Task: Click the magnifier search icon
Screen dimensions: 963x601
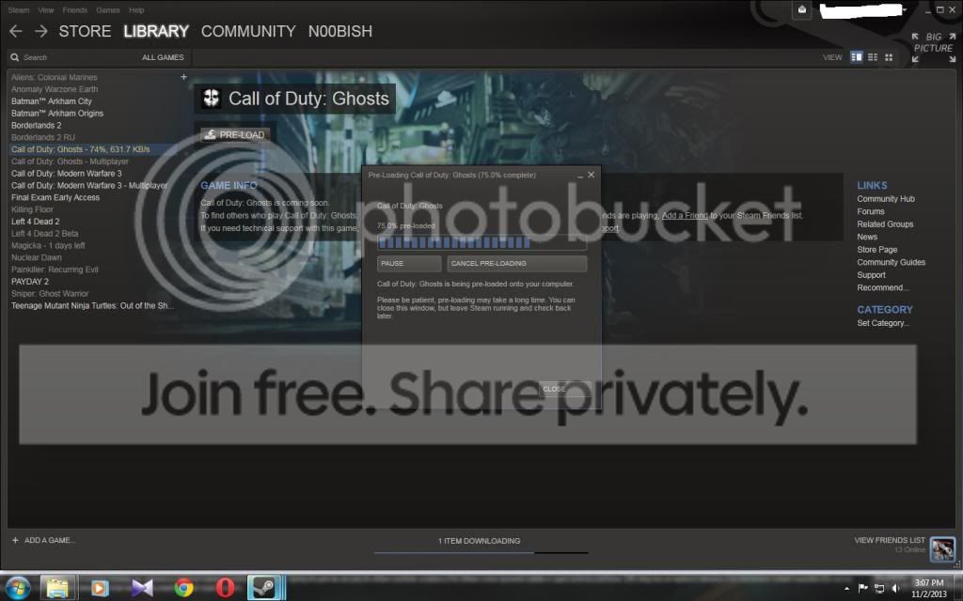Action: pos(15,57)
